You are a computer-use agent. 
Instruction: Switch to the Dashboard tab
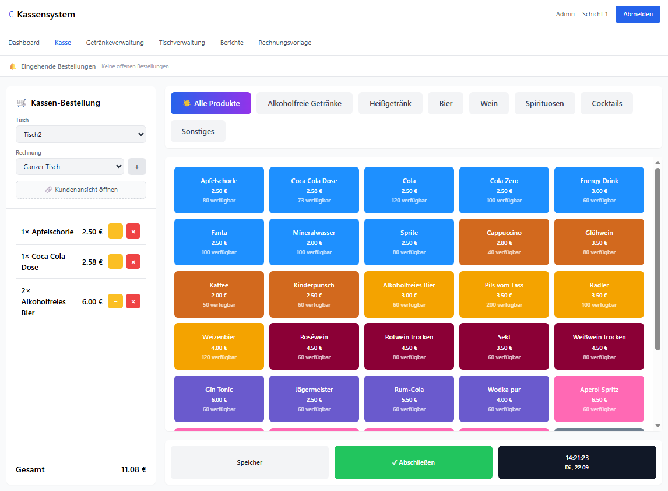[24, 43]
